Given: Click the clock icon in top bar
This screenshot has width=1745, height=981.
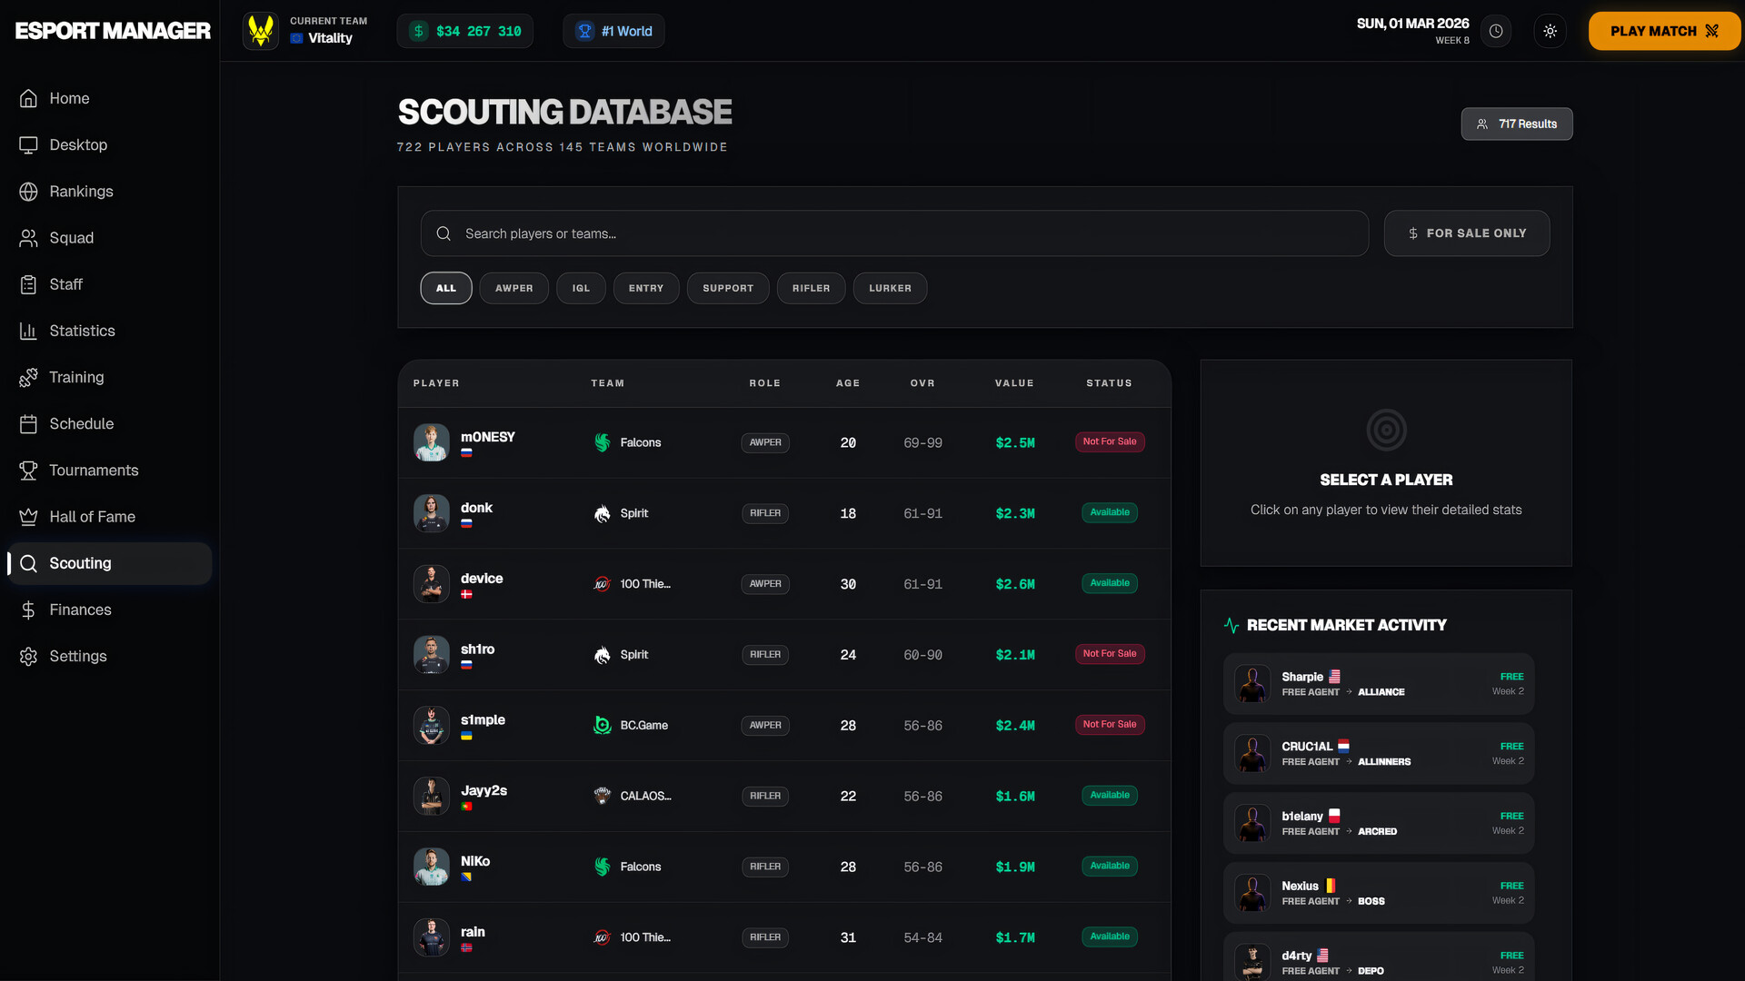Looking at the screenshot, I should [x=1496, y=30].
